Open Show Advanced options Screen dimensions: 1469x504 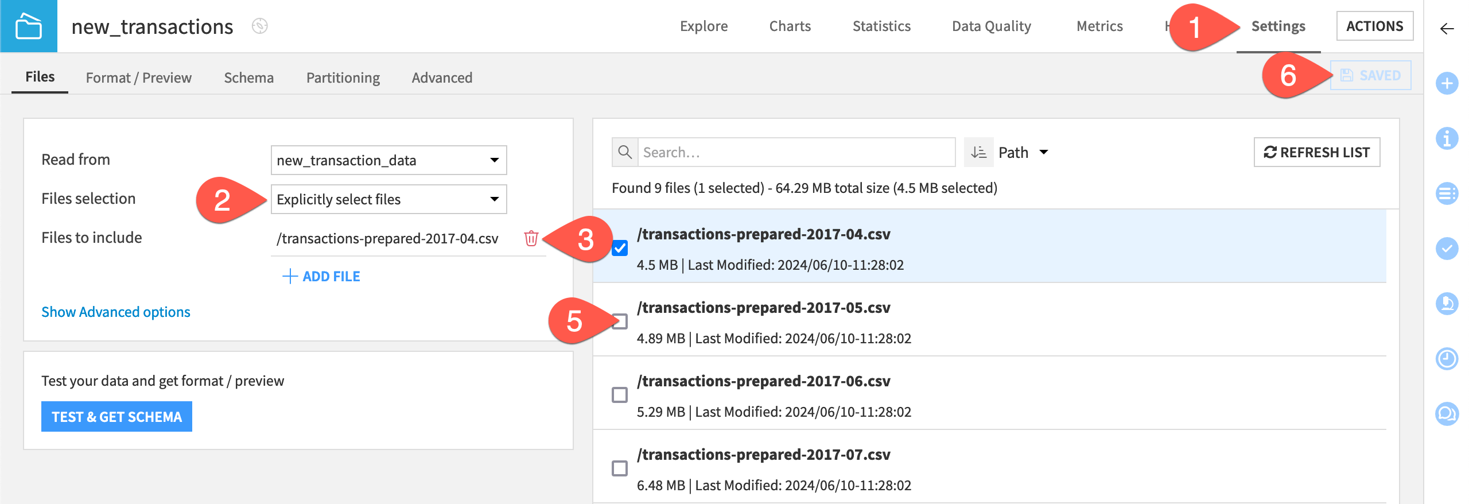[x=115, y=312]
